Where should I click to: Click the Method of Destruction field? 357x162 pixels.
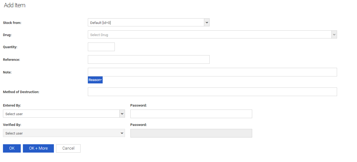212,92
